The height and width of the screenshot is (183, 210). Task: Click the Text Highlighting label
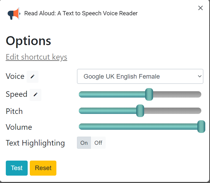(x=35, y=143)
